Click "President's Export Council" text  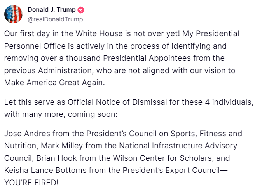[x=172, y=170]
